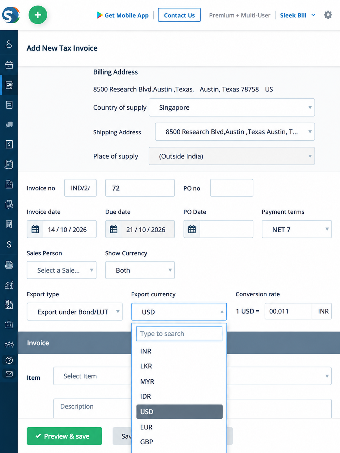
Task: Open the bank building icon in sidebar
Action: tap(9, 324)
